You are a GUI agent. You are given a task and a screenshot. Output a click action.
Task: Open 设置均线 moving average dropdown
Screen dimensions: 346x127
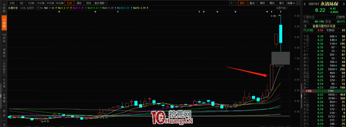pos(282,8)
